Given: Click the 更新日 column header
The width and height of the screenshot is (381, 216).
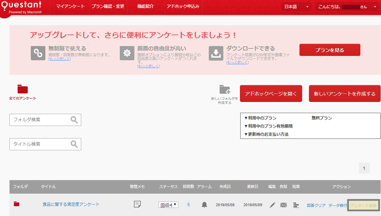Looking at the screenshot, I should 253,187.
